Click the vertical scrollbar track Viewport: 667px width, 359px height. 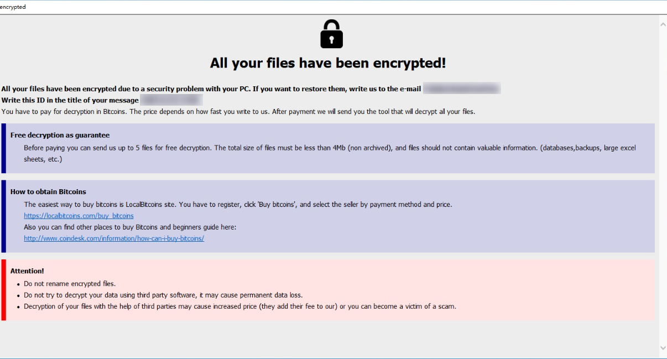663,186
